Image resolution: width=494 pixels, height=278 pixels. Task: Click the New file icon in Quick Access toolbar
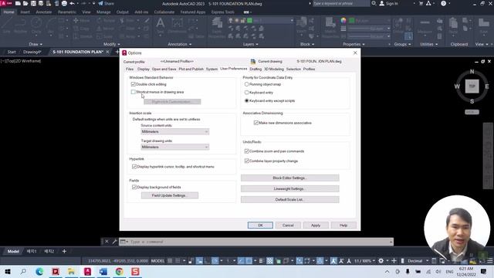click(18, 3)
